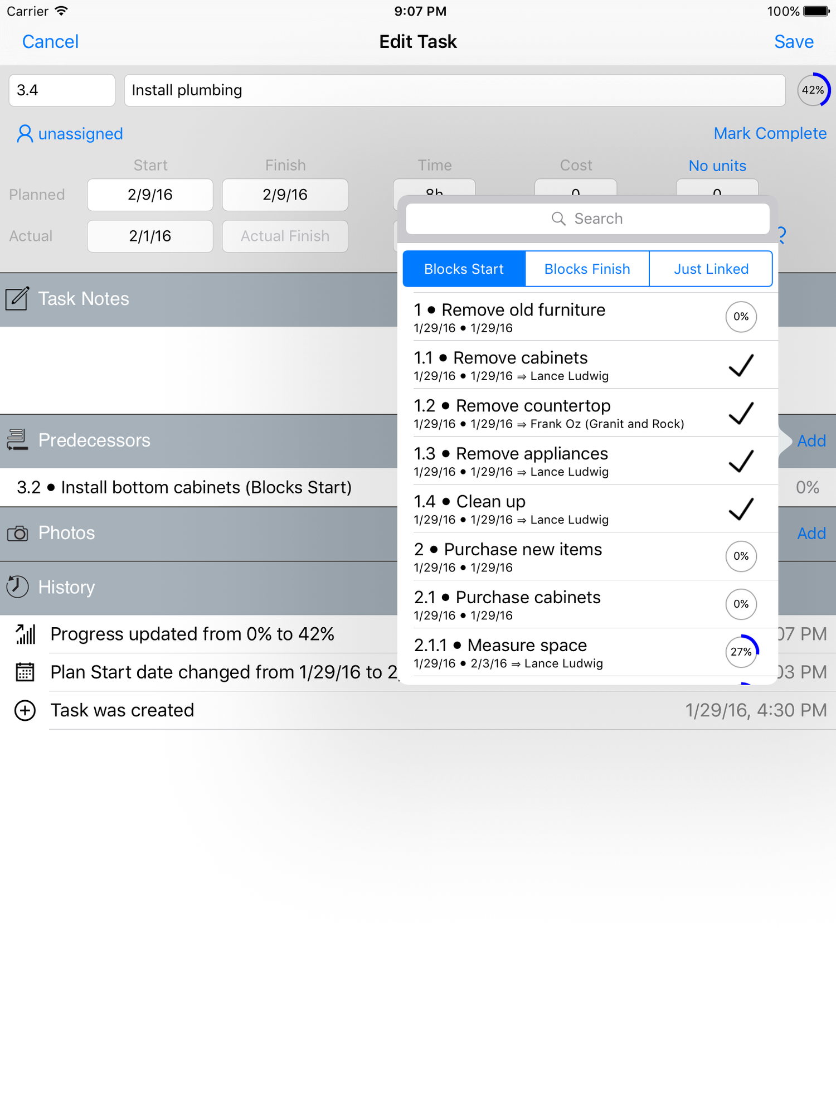
Task: Tap the History clock icon
Action: click(x=17, y=587)
